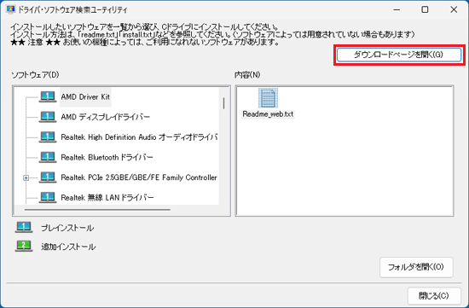This screenshot has height=308, width=469.
Task: Click the 追加インストール legend label
Action: [x=68, y=247]
